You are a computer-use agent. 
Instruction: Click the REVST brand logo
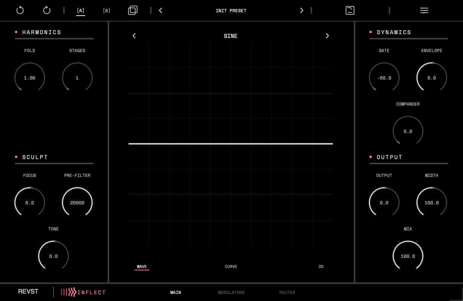click(x=28, y=292)
